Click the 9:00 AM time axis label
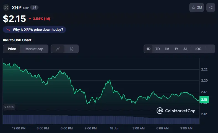Viewport: 218px width, 133px height. pyautogui.click(x=186, y=128)
